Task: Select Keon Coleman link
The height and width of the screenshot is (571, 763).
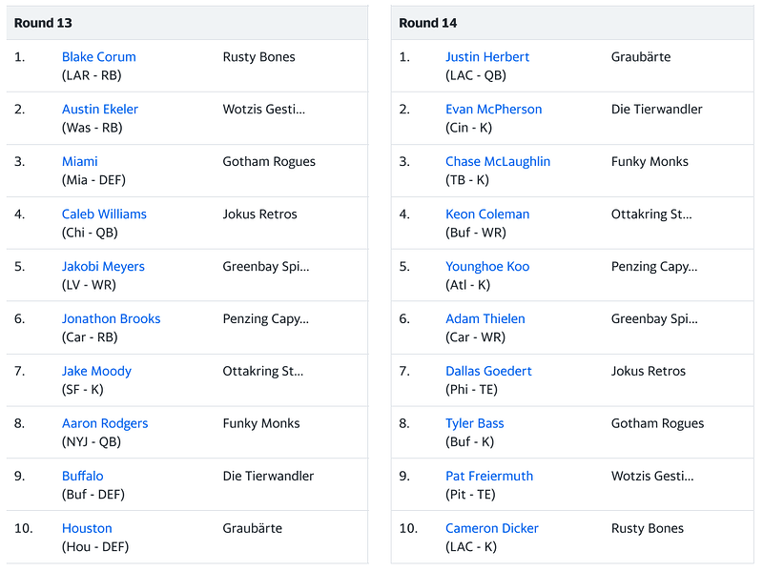Action: coord(487,214)
